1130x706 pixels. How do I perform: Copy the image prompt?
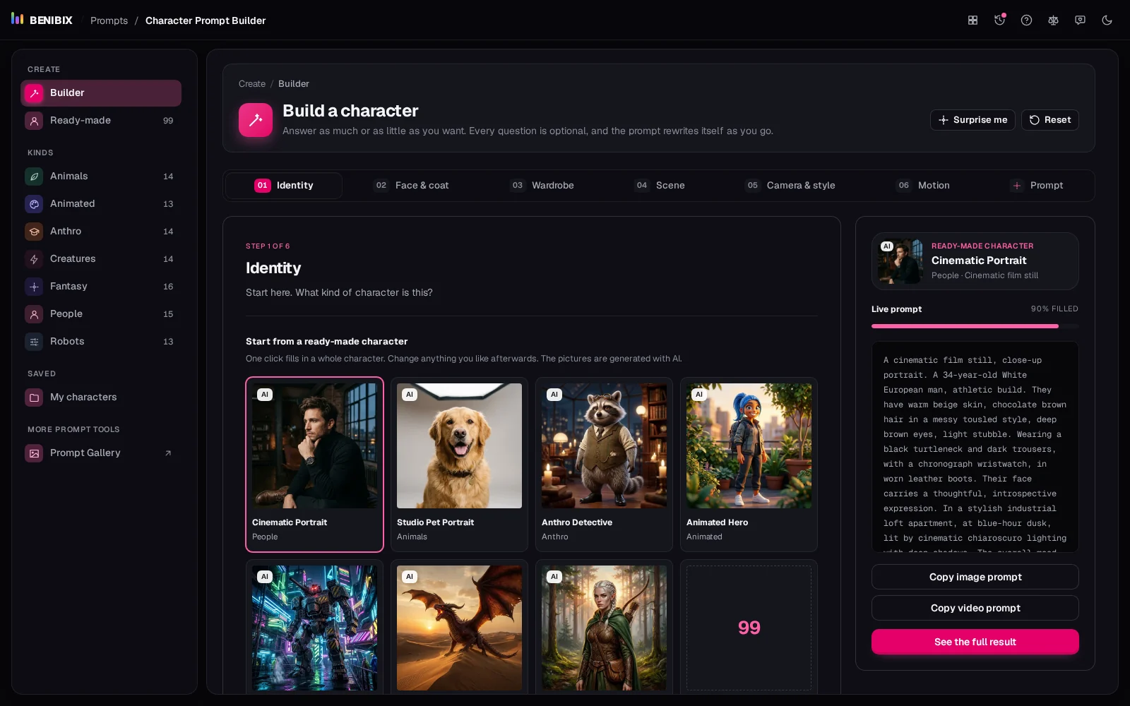(975, 577)
